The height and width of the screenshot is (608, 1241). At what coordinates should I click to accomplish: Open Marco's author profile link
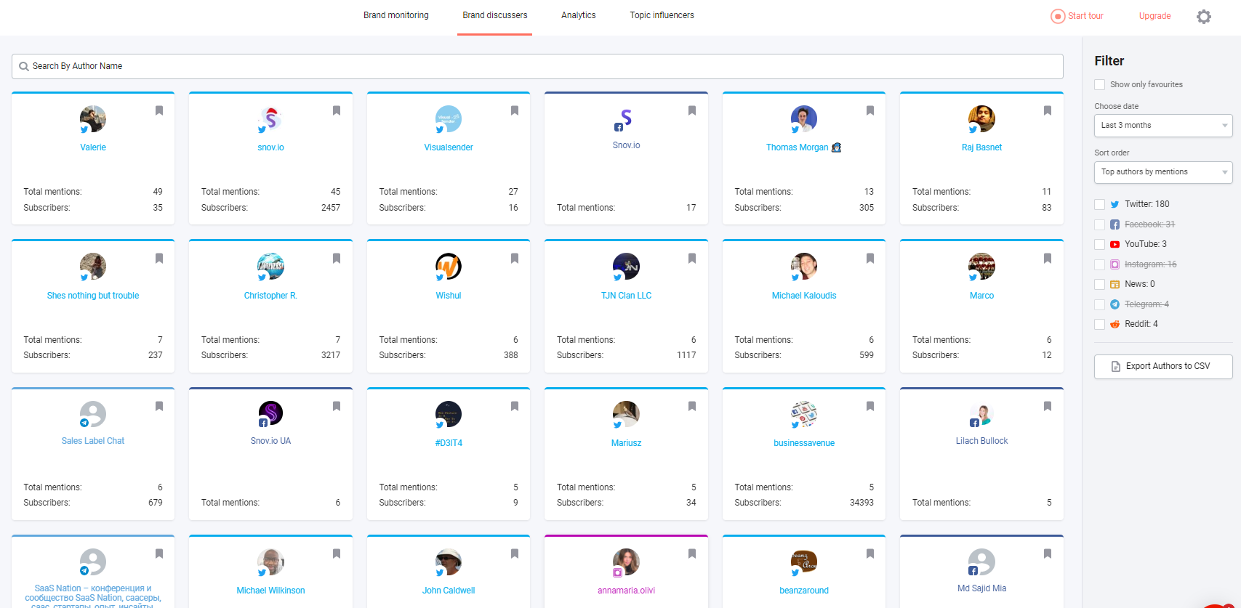(x=982, y=296)
